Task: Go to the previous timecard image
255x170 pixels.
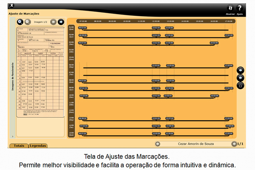Action: (x=54, y=22)
